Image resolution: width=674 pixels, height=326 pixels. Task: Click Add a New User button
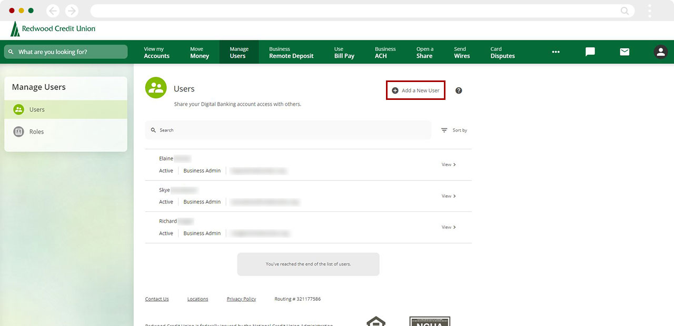[x=415, y=90]
